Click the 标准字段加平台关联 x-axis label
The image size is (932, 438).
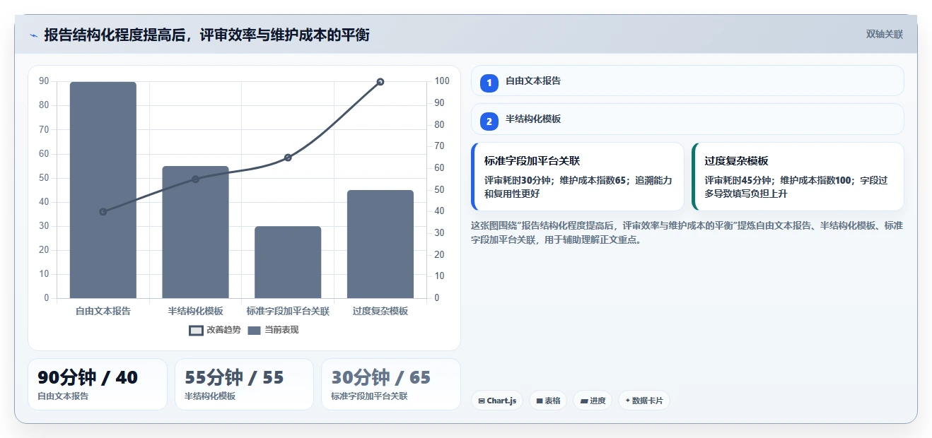[288, 311]
